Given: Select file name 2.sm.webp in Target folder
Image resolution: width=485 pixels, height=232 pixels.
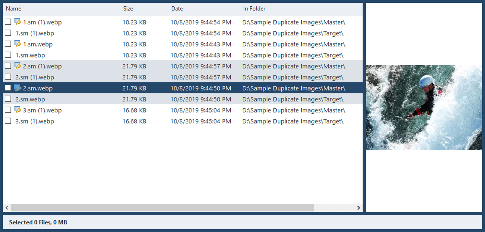Looking at the screenshot, I should point(30,99).
